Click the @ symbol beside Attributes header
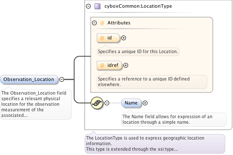 pos(102,23)
